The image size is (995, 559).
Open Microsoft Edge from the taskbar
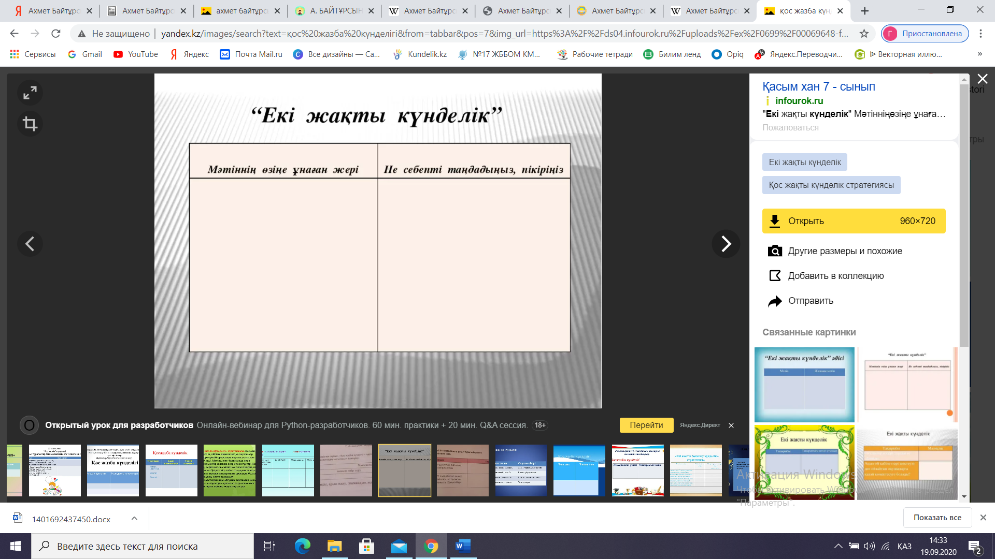click(x=302, y=546)
